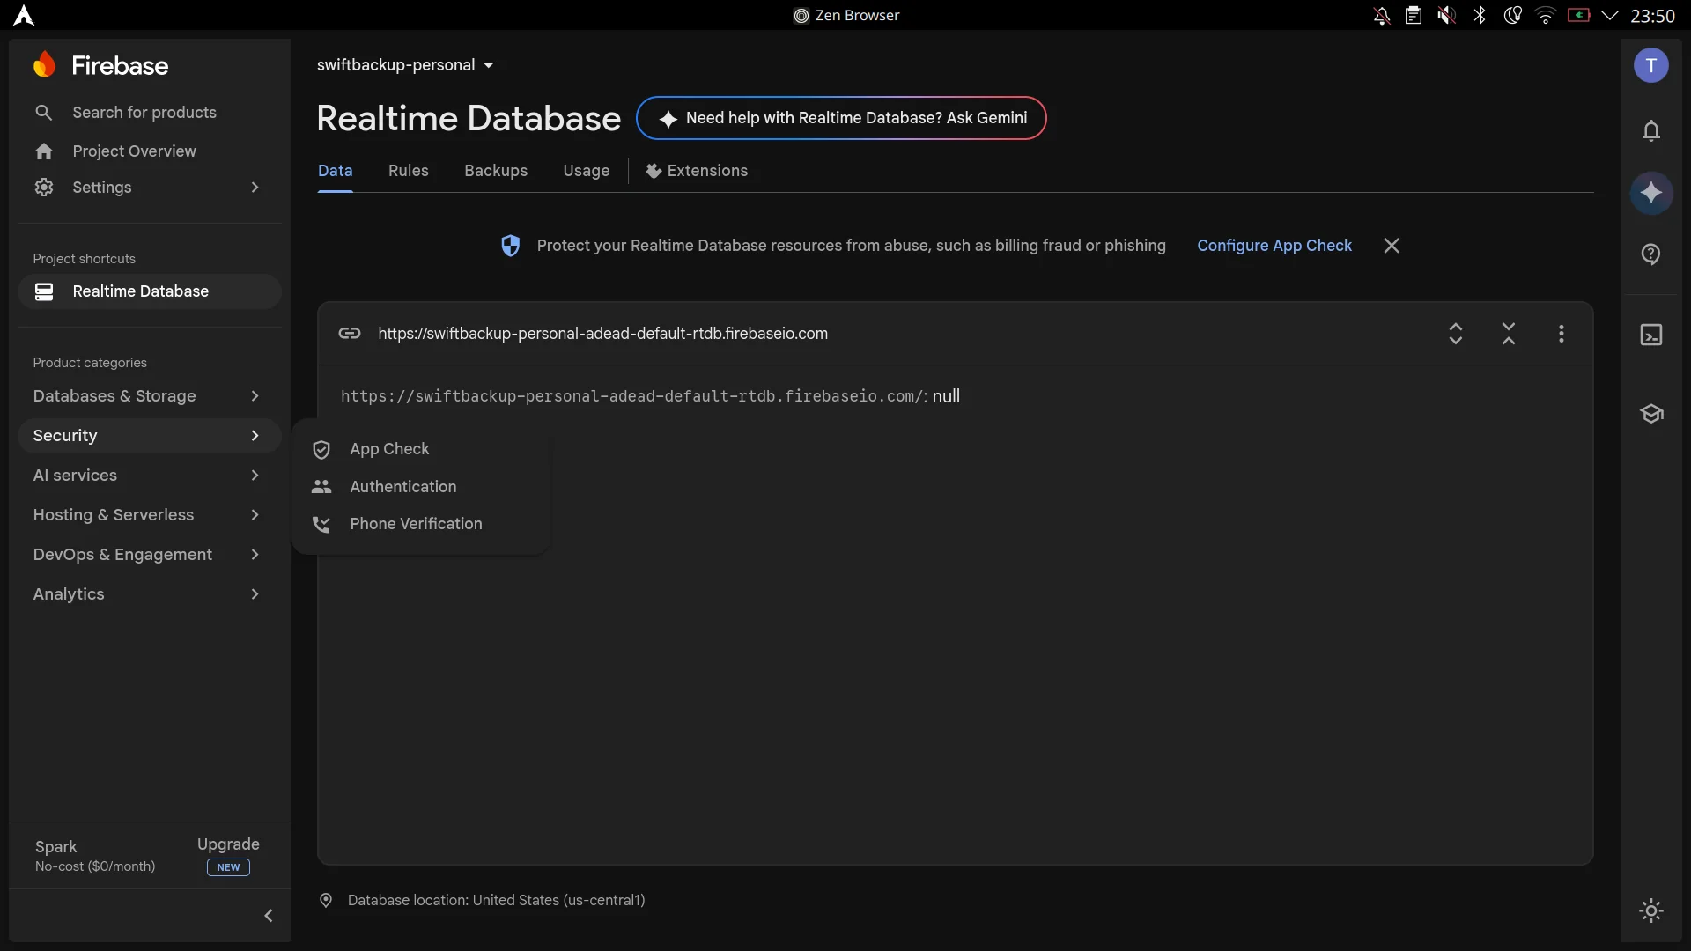Image resolution: width=1691 pixels, height=951 pixels.
Task: Click the Extensions puzzle icon
Action: 654,171
